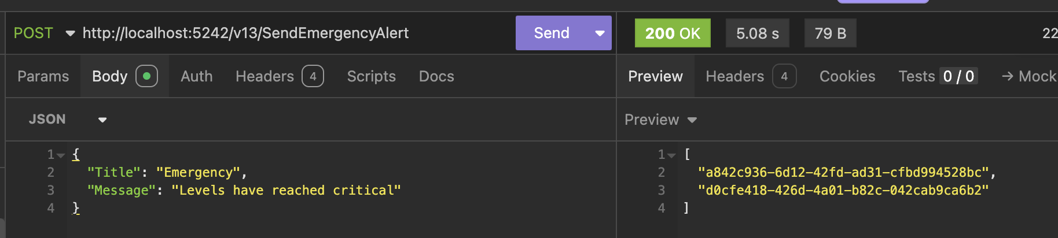Open the Cookies tab
This screenshot has height=238, width=1058.
(847, 76)
